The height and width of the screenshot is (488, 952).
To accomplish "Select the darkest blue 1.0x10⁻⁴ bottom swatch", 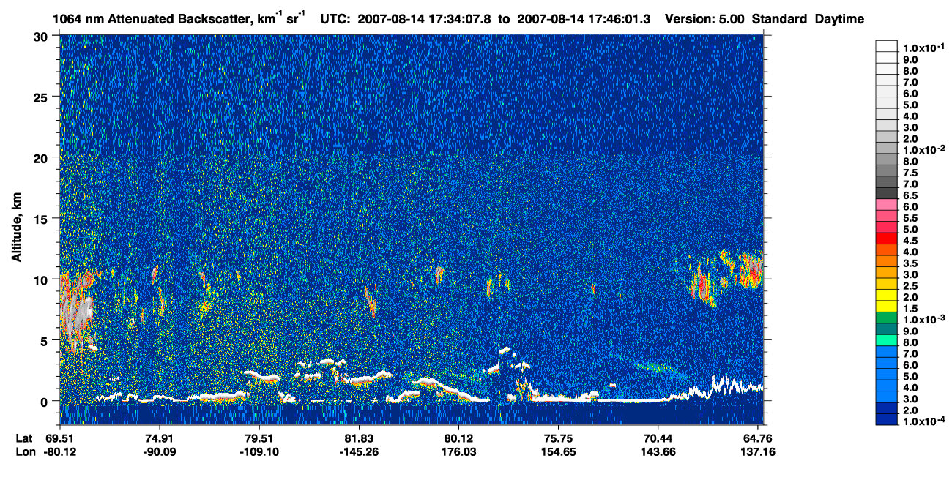I will (886, 420).
